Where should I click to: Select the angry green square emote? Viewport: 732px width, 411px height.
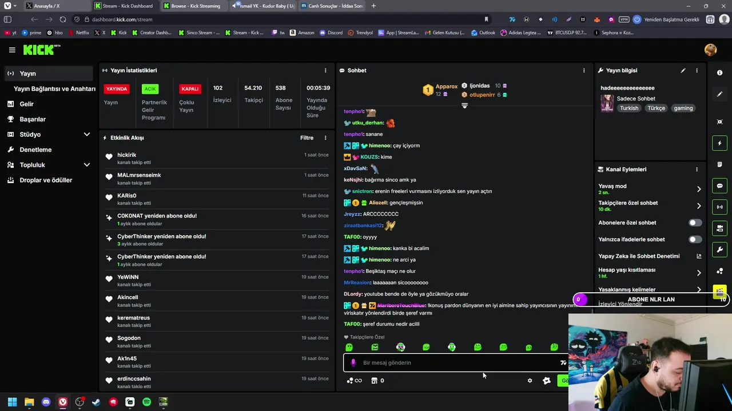point(375,347)
